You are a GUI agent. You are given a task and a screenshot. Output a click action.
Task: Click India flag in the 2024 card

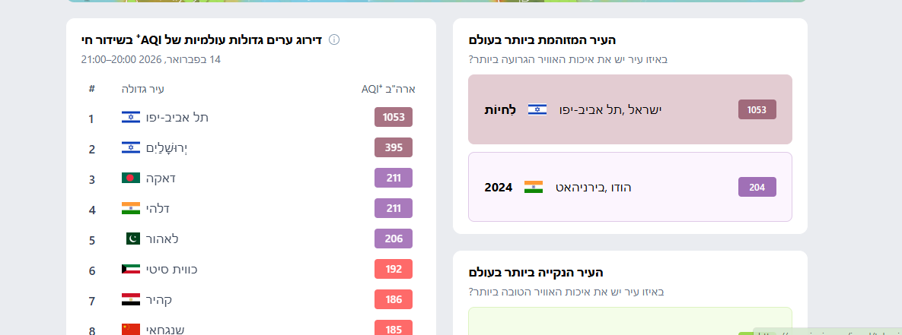coord(534,187)
